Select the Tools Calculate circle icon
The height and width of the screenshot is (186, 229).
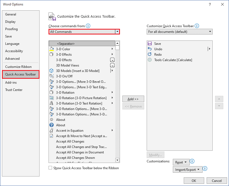[150, 60]
